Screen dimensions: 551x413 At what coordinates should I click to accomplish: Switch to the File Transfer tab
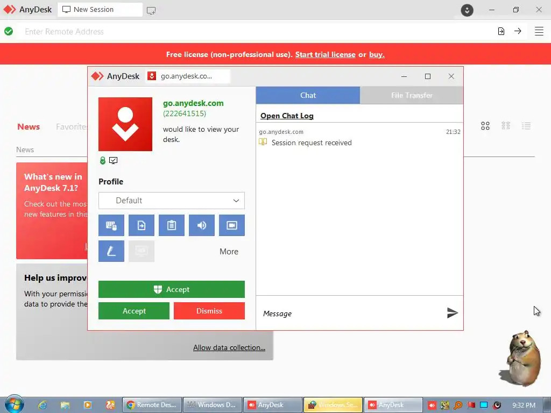[412, 95]
